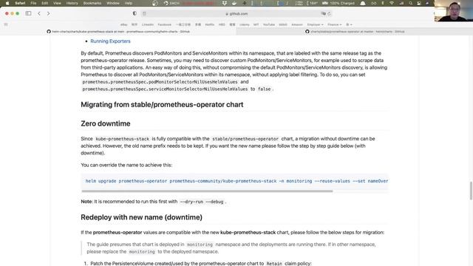Open the Bluetooth menu bar icon
The width and height of the screenshot is (473, 266).
[383, 3]
